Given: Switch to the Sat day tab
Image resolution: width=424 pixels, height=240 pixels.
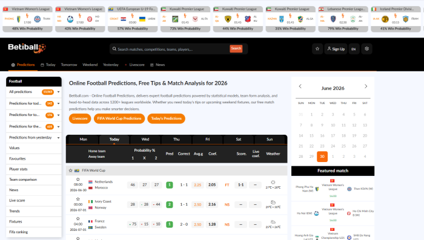Looking at the screenshot, I should click(x=239, y=139).
